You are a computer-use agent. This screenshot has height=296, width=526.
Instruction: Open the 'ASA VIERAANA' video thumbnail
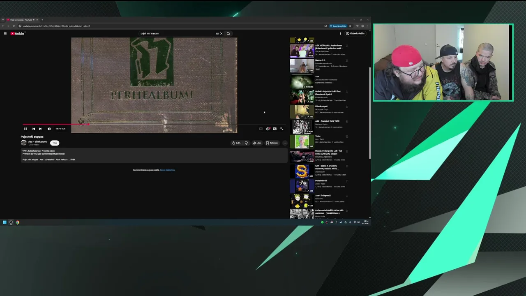click(x=302, y=51)
